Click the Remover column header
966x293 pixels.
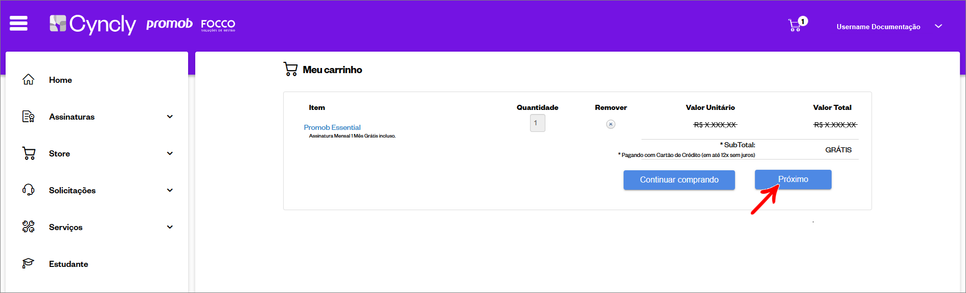pyautogui.click(x=611, y=107)
